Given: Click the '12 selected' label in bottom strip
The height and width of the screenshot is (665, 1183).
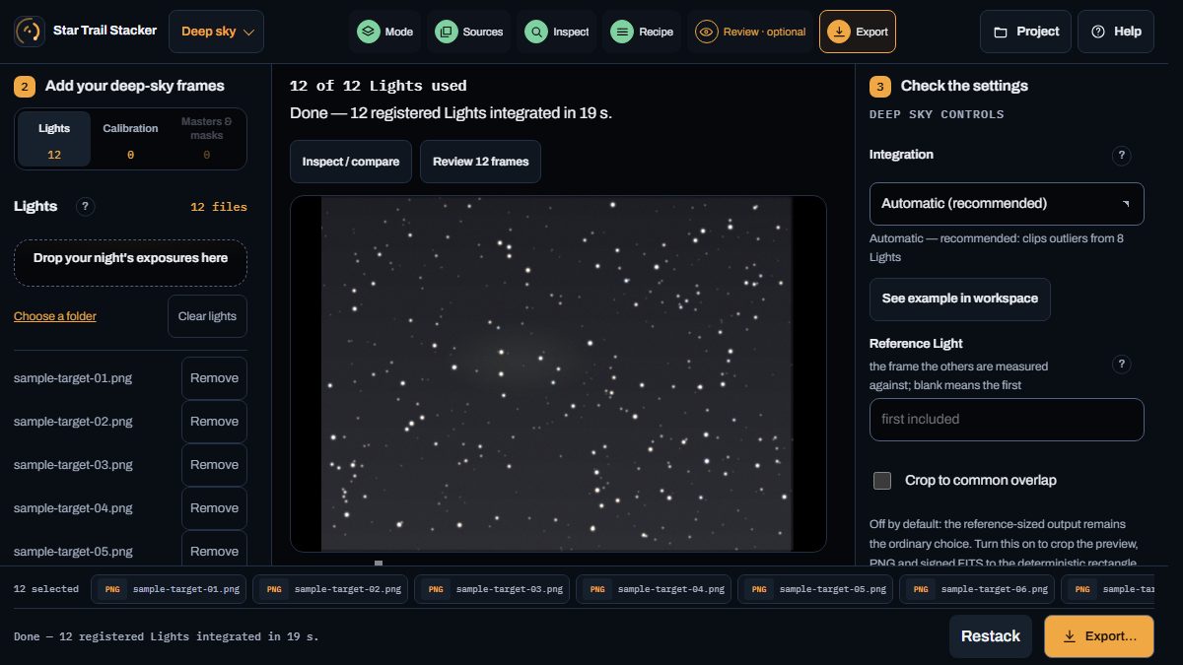Looking at the screenshot, I should pyautogui.click(x=46, y=589).
